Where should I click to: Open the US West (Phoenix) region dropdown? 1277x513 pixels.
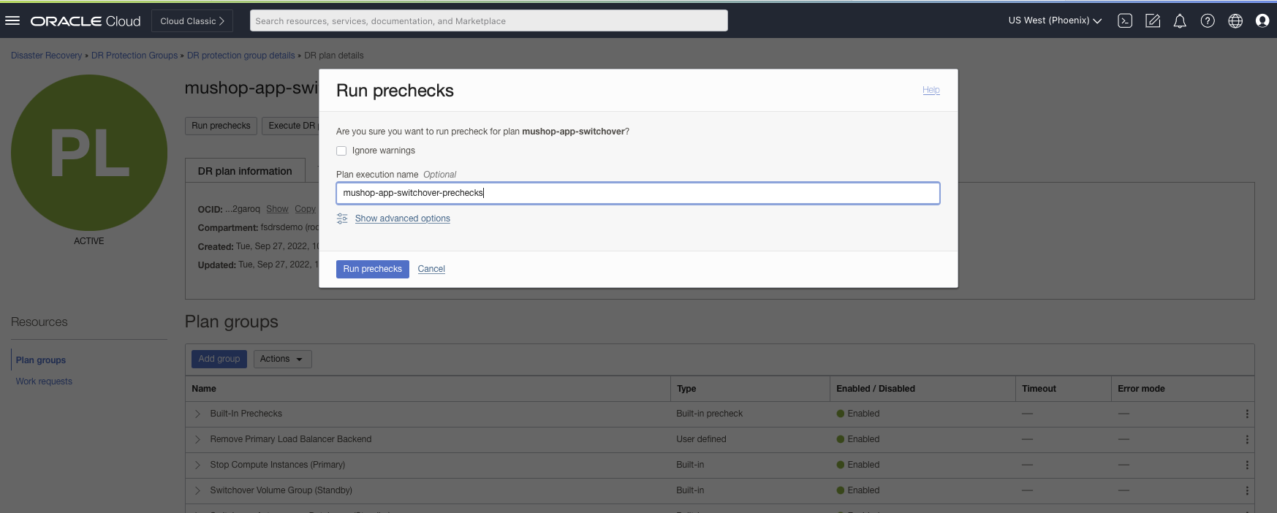1054,20
